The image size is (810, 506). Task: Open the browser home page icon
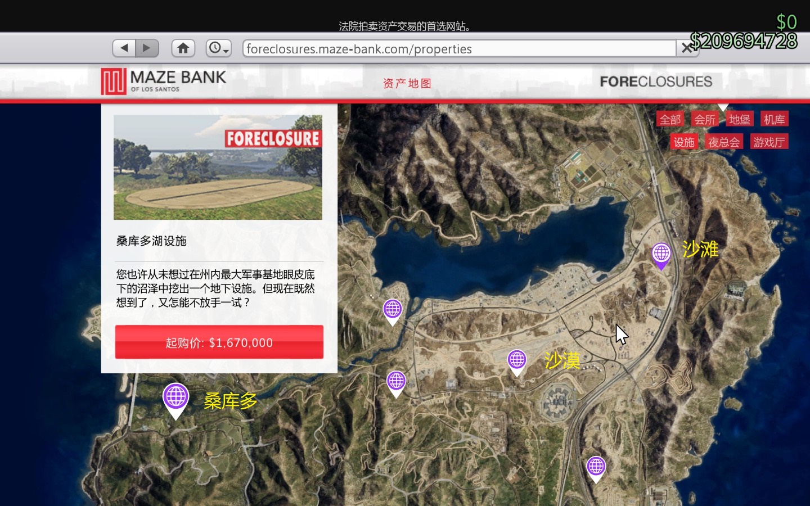pyautogui.click(x=183, y=48)
